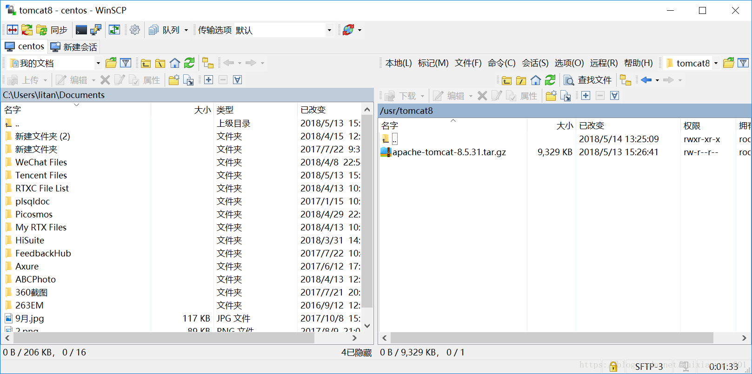Go to remote home directory icon
Screen dimensions: 752x374
[x=535, y=80]
